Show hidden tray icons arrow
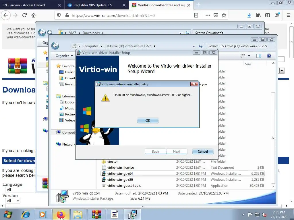Screen dimensions: 294x220 point(243,215)
